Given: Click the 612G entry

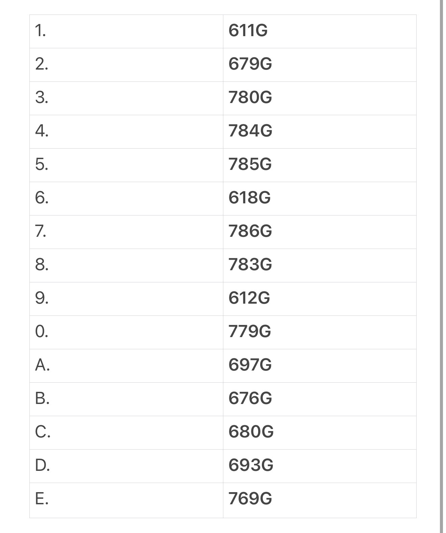Looking at the screenshot, I should 320,299.
